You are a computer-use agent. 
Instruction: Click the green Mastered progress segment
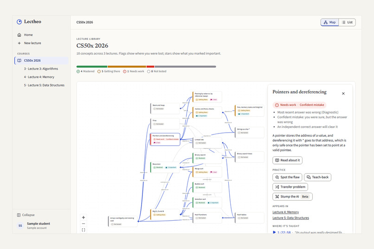92,66
